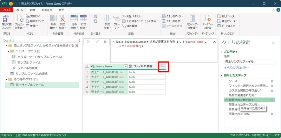Image resolution: width=281 pixels, height=138 pixels.
Task: Open the クエリのマージ dropdown
Action: point(173,16)
